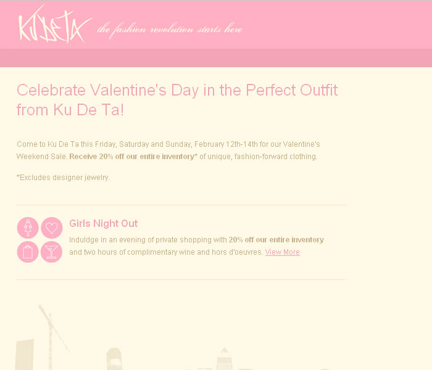This screenshot has height=370, width=432.
Task: Click the bold 20% off text in Girls Night Out
Action: pos(276,240)
